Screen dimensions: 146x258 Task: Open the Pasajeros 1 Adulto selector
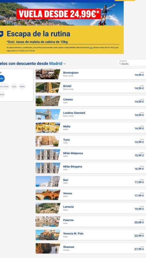coord(132,63)
